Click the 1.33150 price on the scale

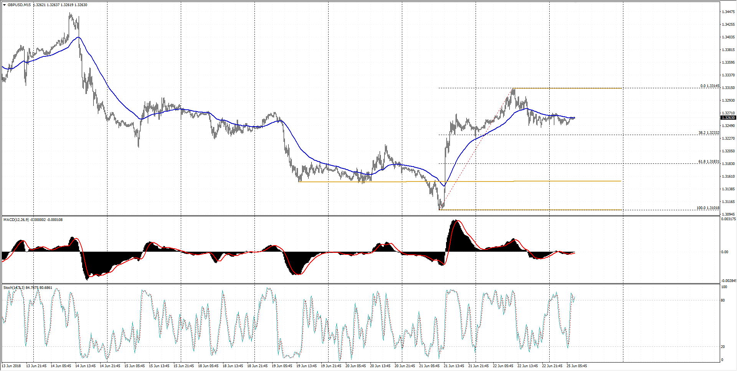[x=728, y=88]
